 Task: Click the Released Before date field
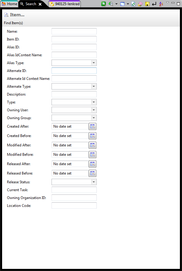70,173
